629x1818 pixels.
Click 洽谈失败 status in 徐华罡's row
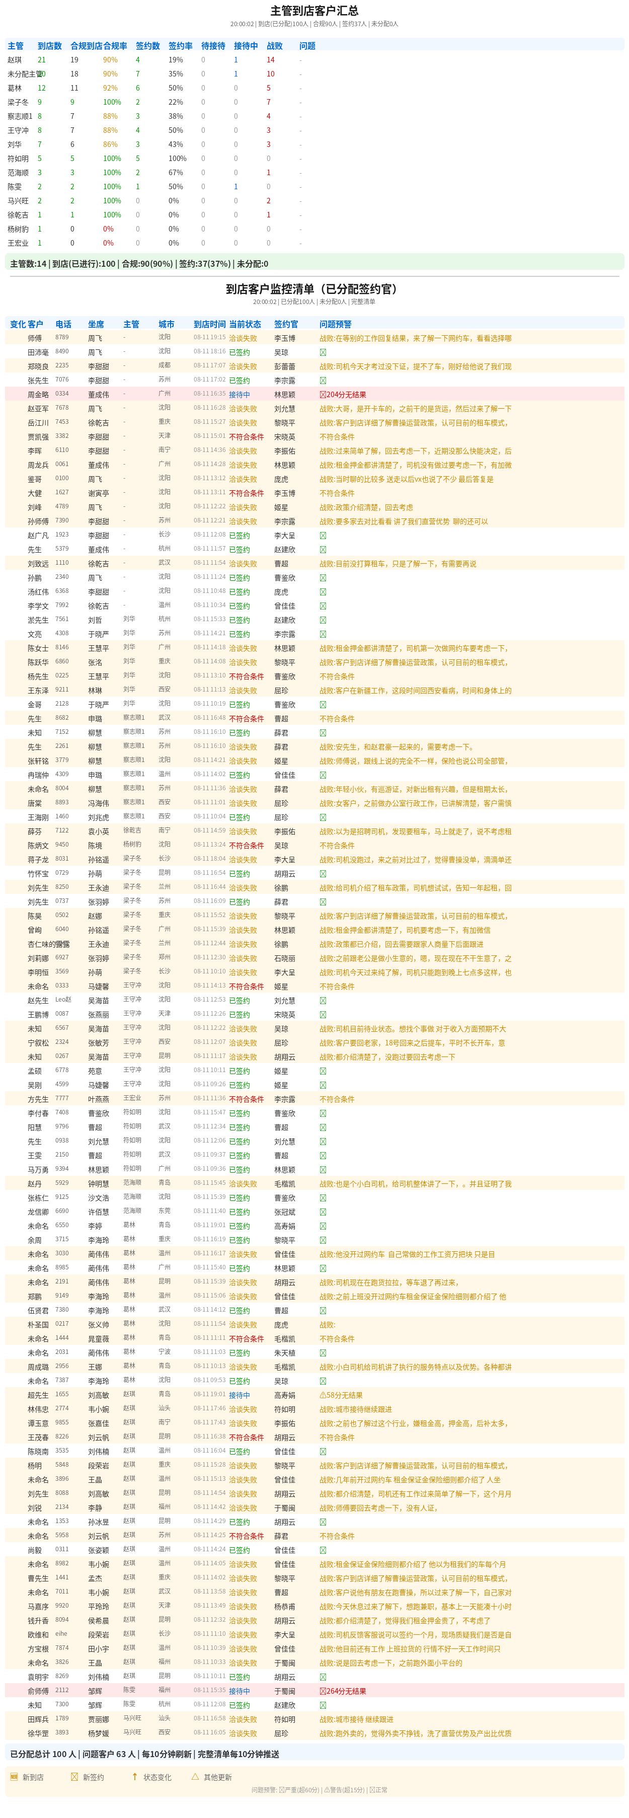click(243, 1733)
